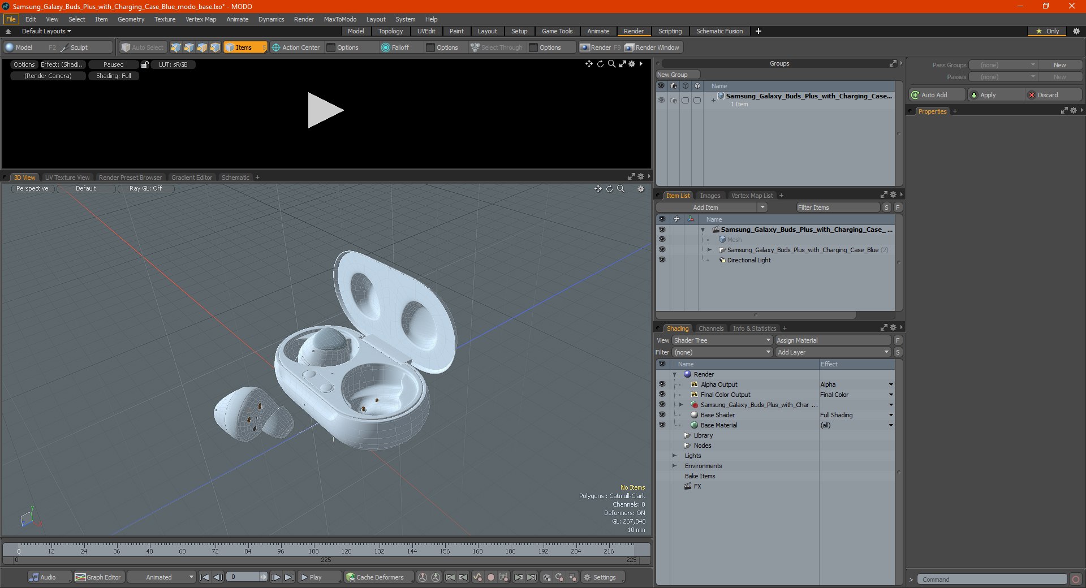Toggle visibility of Final Color Output
Viewport: 1086px width, 588px height.
tap(662, 395)
